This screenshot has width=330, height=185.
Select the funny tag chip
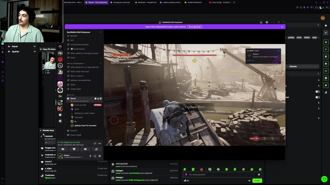(x=299, y=38)
